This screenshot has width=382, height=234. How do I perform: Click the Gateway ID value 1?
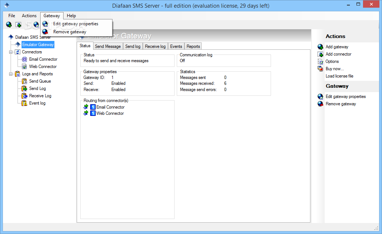(x=112, y=78)
